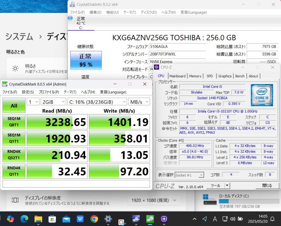The width and height of the screenshot is (281, 226).
Task: Select the CPU tab in CPU-Z
Action: pos(161,76)
